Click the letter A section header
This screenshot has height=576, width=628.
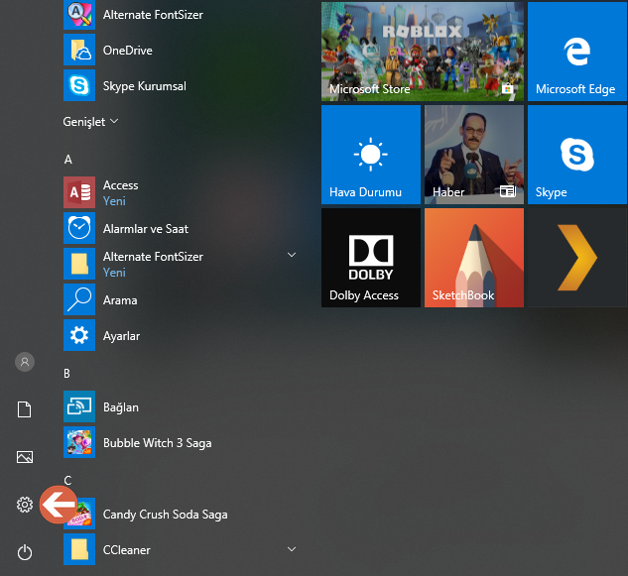pos(68,160)
